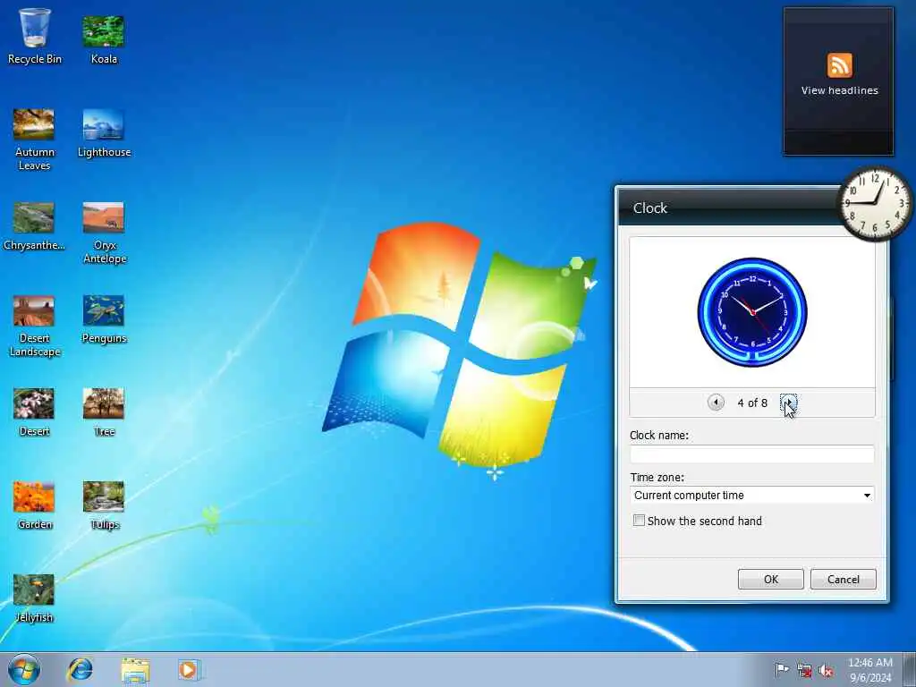
Task: Click the network tray icon
Action: (x=804, y=671)
